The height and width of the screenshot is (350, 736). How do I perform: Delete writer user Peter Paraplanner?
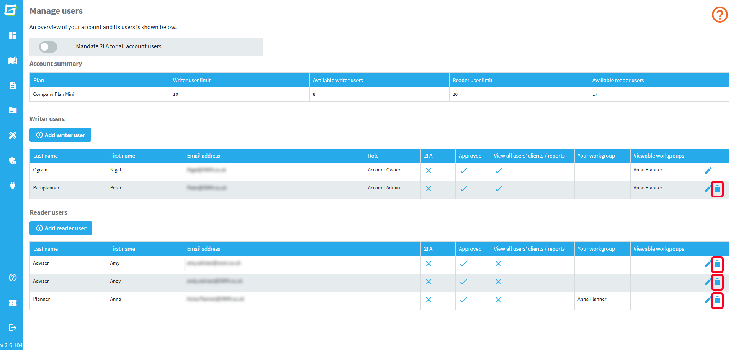[717, 189]
